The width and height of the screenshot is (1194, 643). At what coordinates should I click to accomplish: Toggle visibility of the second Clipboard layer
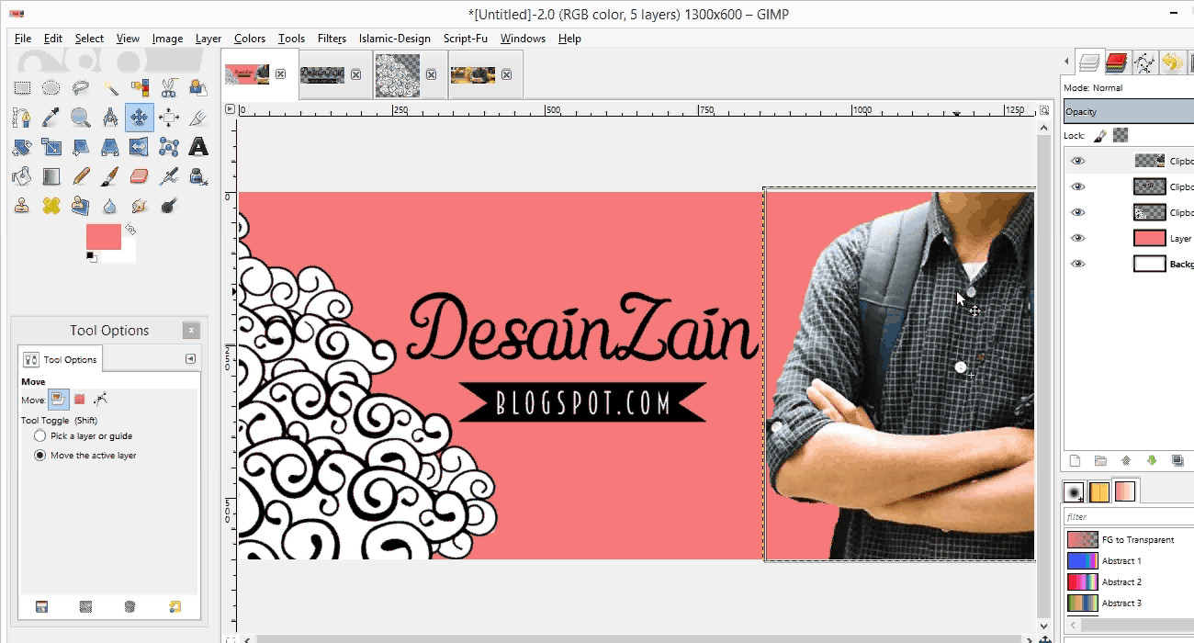click(x=1078, y=186)
